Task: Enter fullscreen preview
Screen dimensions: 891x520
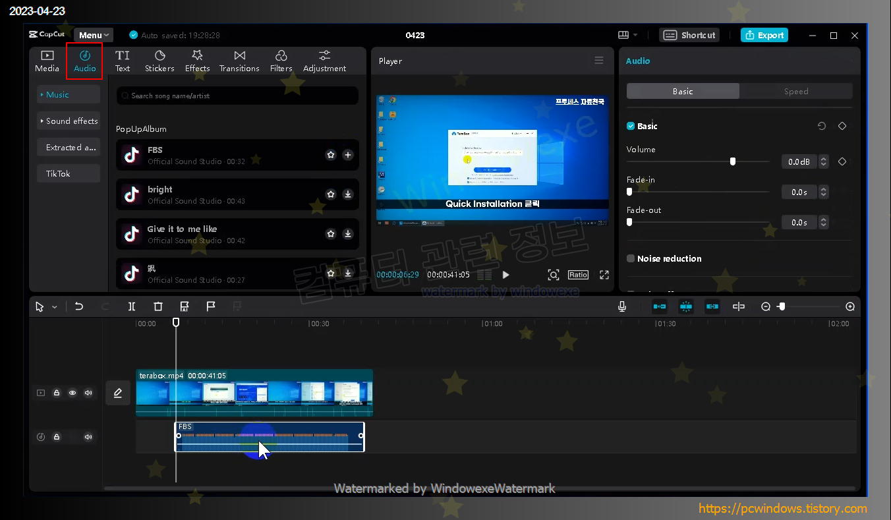Action: [x=604, y=275]
